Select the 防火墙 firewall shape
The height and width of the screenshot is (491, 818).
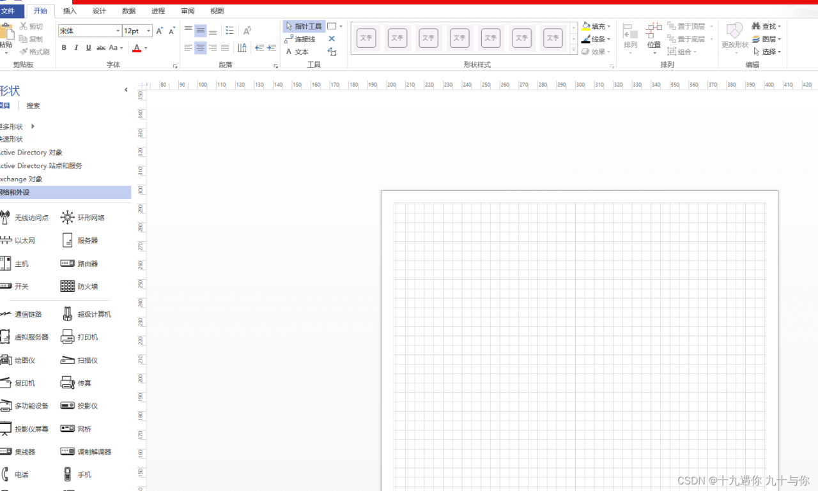(x=80, y=287)
